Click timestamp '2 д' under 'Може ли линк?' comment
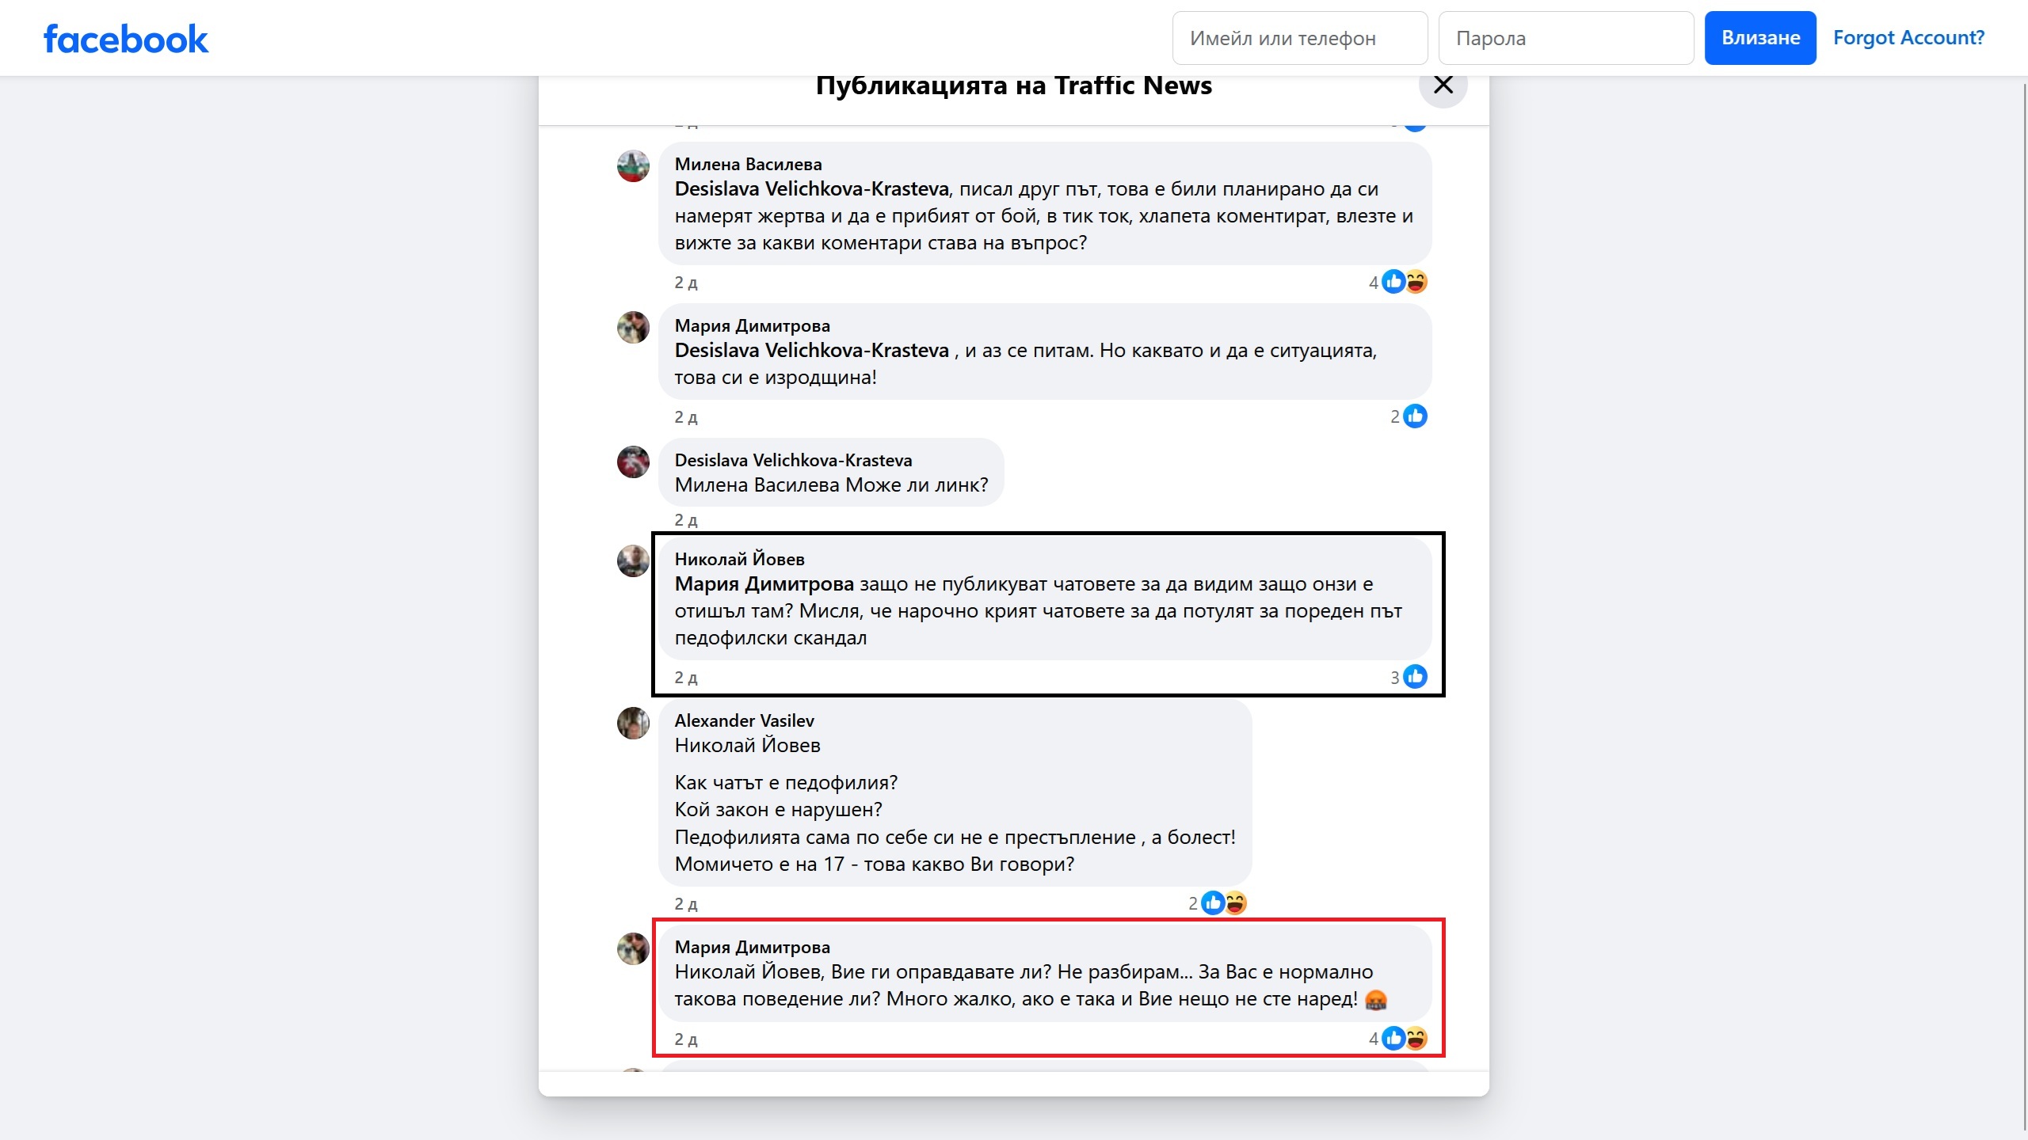The image size is (2028, 1140). 686,520
